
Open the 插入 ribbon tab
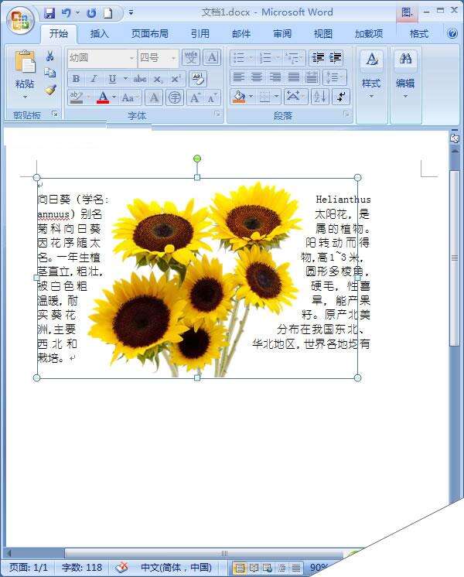99,34
